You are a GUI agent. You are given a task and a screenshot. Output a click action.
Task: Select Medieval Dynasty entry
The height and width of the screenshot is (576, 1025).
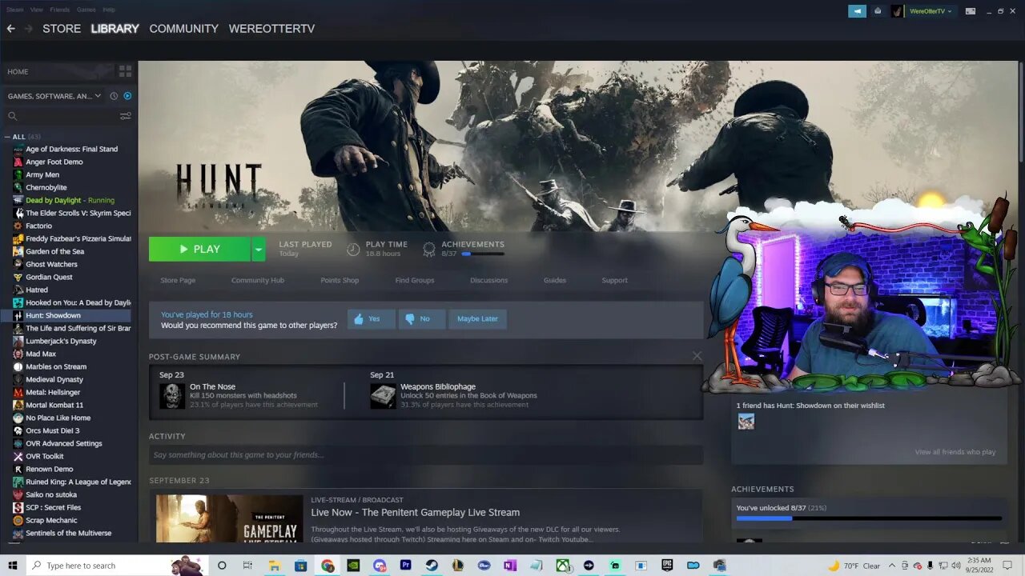[x=54, y=379]
